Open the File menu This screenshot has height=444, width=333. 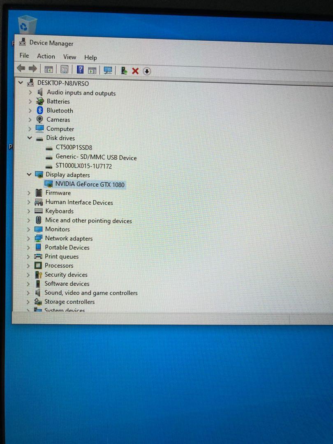24,55
